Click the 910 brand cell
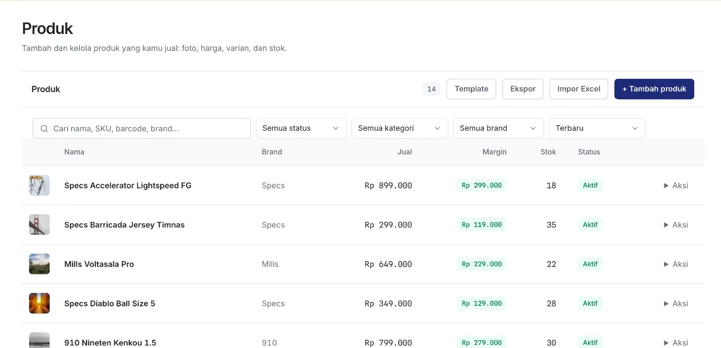The image size is (721, 348). coord(269,343)
